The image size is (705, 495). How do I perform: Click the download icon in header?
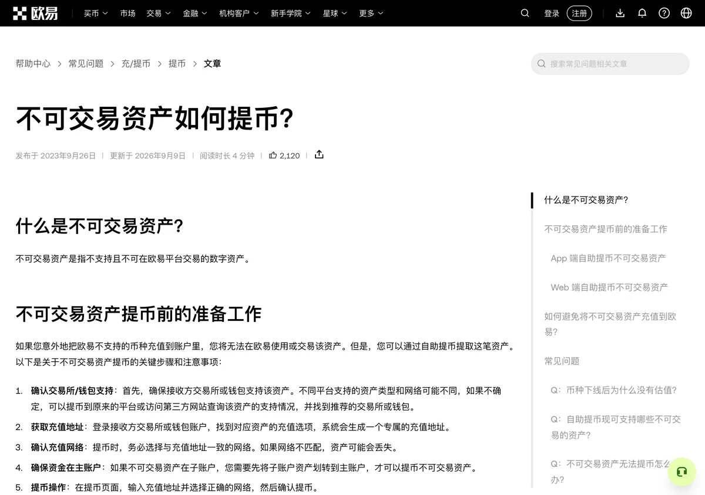click(620, 13)
